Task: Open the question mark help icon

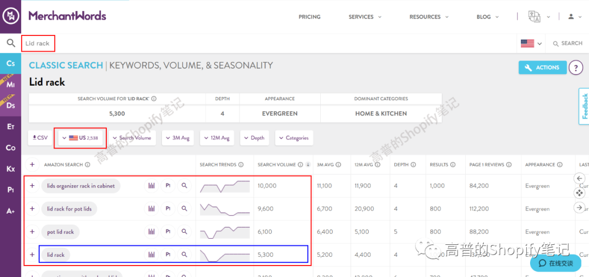Action: (576, 68)
